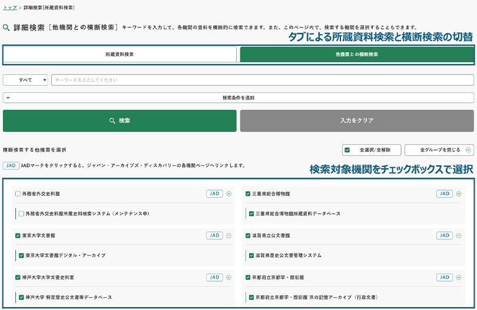Click the JAD legend mark above the institution list
477x310 pixels.
pyautogui.click(x=11, y=166)
